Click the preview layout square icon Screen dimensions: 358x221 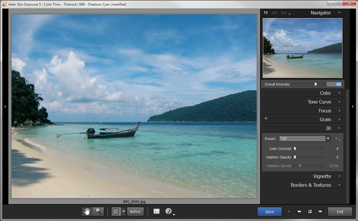[x=116, y=211]
